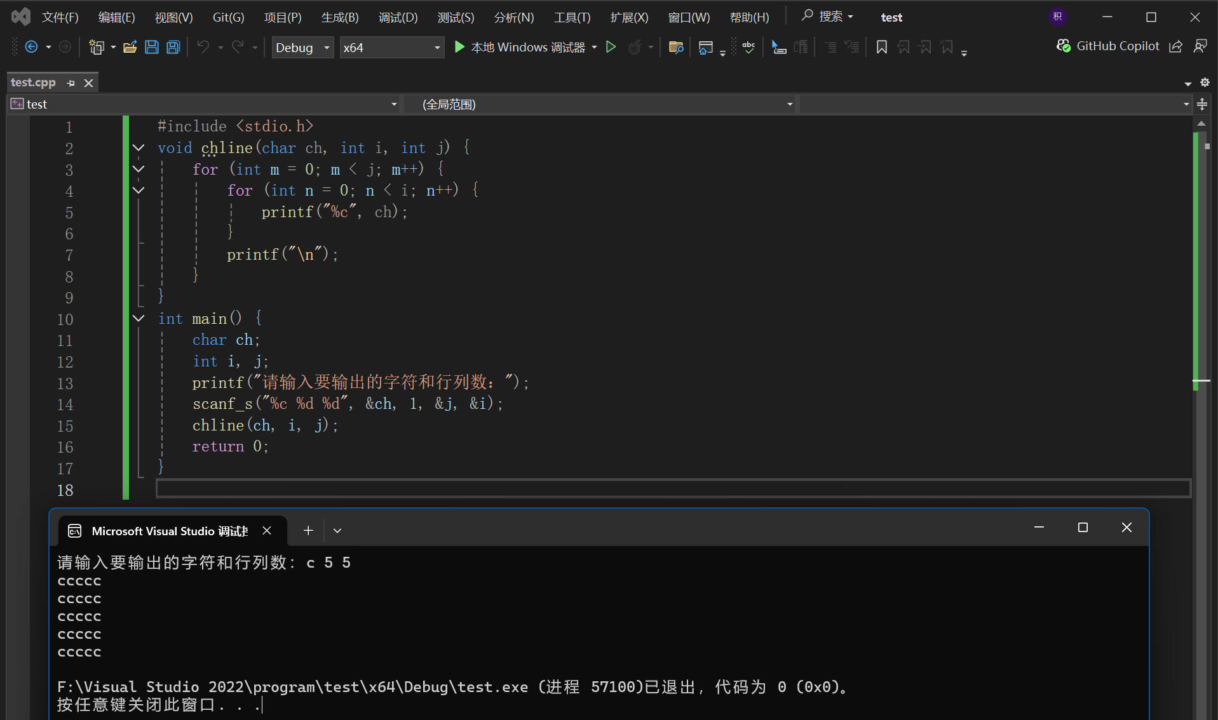Viewport: 1218px width, 720px height.
Task: Open the empty member dropdown in navigation bar
Action: (x=996, y=104)
